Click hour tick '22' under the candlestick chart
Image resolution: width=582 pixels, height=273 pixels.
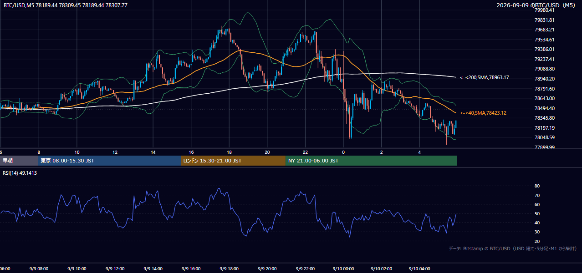[x=305, y=152]
